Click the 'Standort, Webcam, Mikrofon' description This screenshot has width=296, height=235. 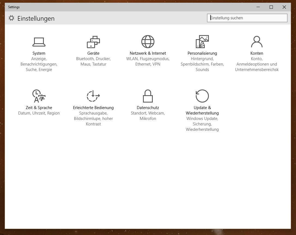pos(148,116)
